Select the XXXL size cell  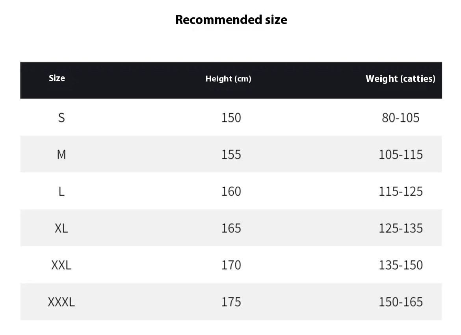61,302
